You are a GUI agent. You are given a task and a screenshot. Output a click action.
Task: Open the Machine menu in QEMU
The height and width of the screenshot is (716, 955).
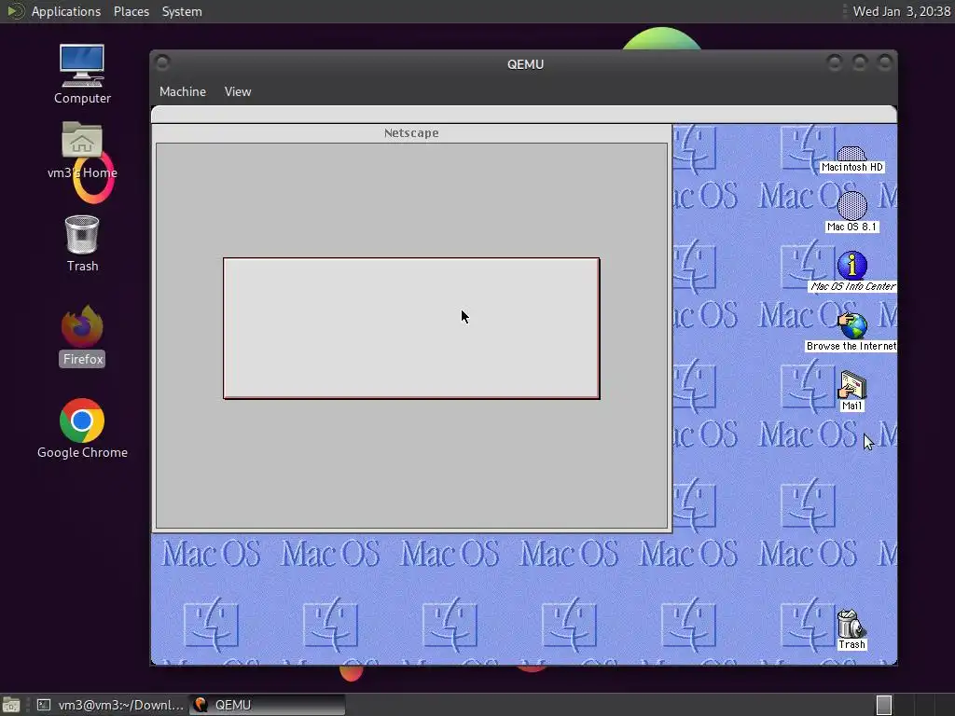tap(183, 91)
